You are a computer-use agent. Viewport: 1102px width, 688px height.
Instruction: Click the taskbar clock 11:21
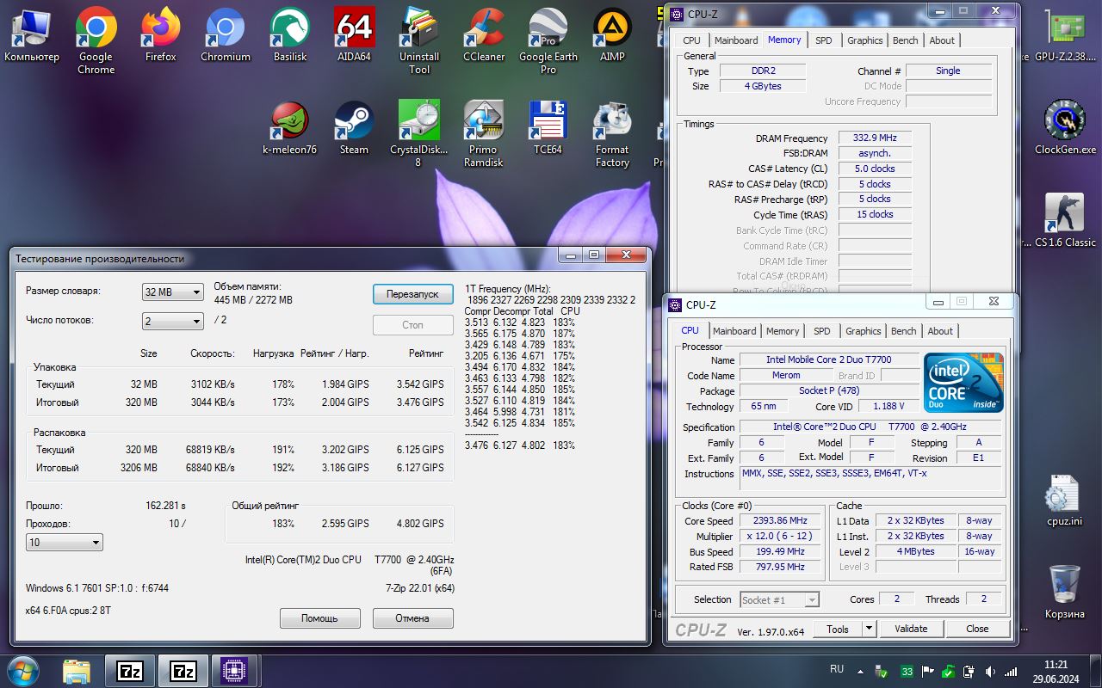point(1056,666)
